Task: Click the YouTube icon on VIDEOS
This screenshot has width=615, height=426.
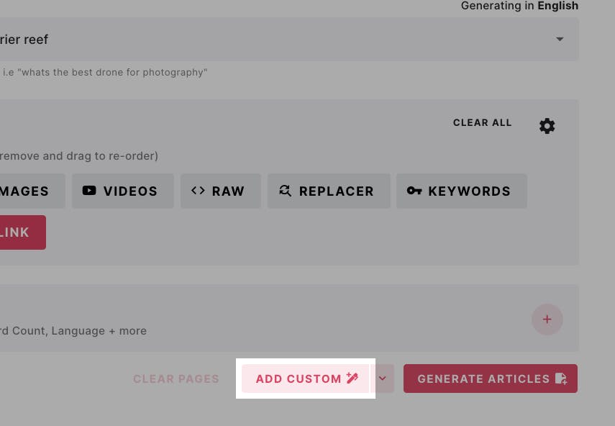Action: (x=89, y=191)
